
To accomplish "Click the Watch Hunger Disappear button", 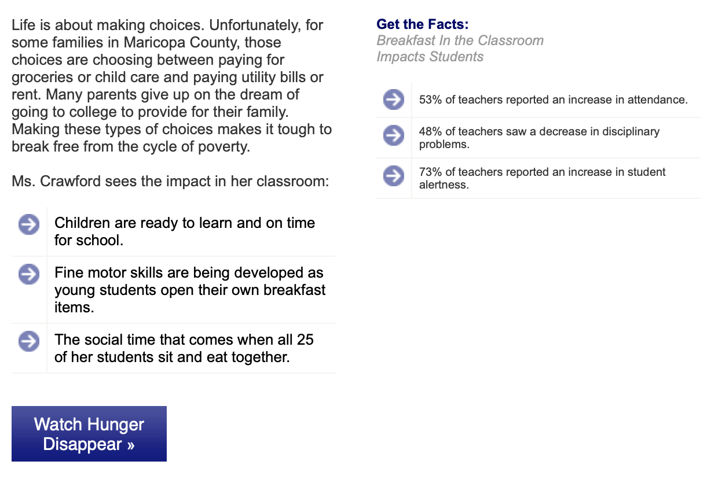I will click(89, 434).
